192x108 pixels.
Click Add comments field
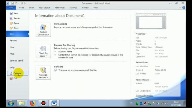tap(161, 57)
